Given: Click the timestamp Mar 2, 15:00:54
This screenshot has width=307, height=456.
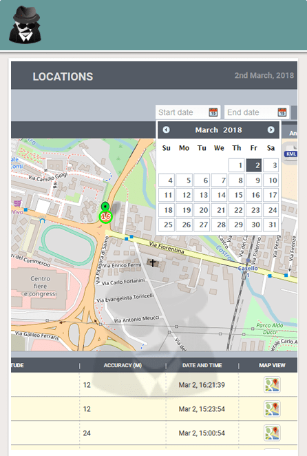Looking at the screenshot, I should coord(202,433).
